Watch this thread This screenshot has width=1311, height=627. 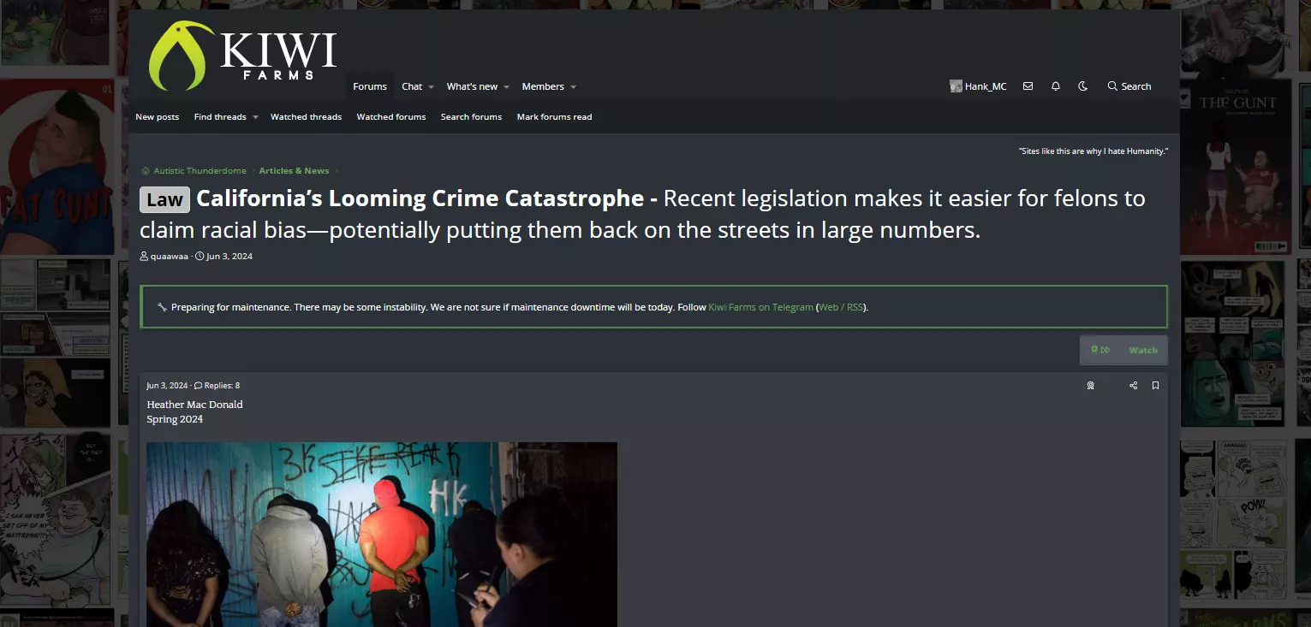tap(1143, 350)
